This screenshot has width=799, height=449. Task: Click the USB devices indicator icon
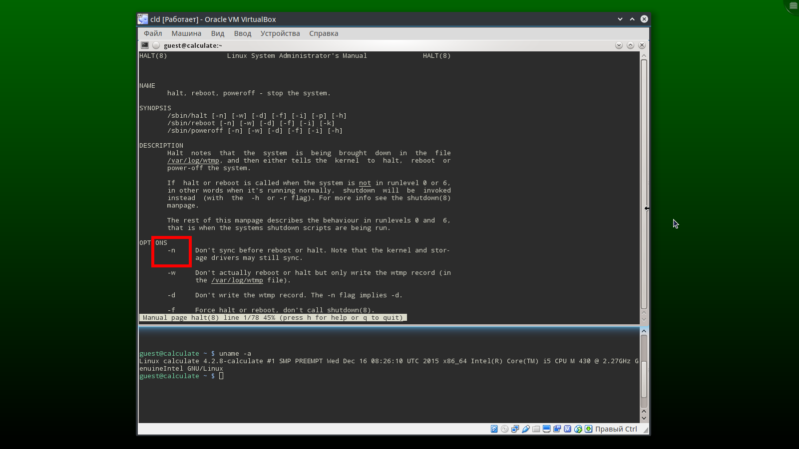coord(525,429)
